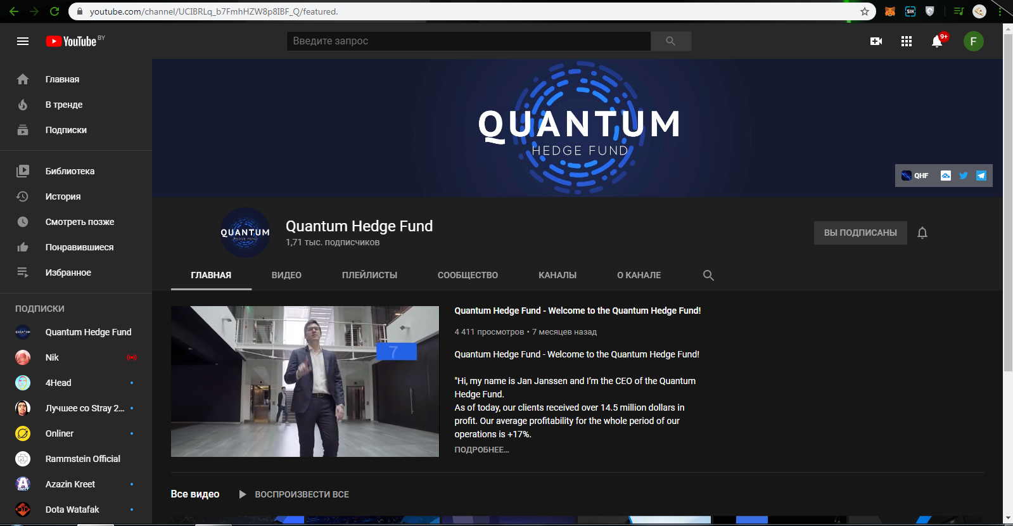This screenshot has height=526, width=1013.
Task: Open the QHF link on the banner
Action: 915,176
